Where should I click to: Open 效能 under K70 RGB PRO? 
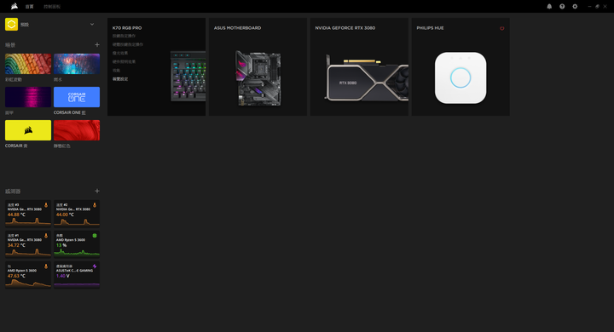[x=116, y=71]
